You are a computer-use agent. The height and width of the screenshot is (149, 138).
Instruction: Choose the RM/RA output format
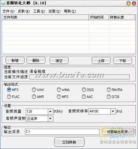tap(109, 90)
